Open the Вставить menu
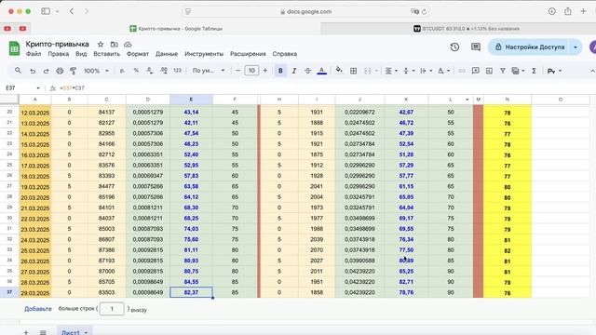Screen dimensions: 596x335 coord(107,54)
